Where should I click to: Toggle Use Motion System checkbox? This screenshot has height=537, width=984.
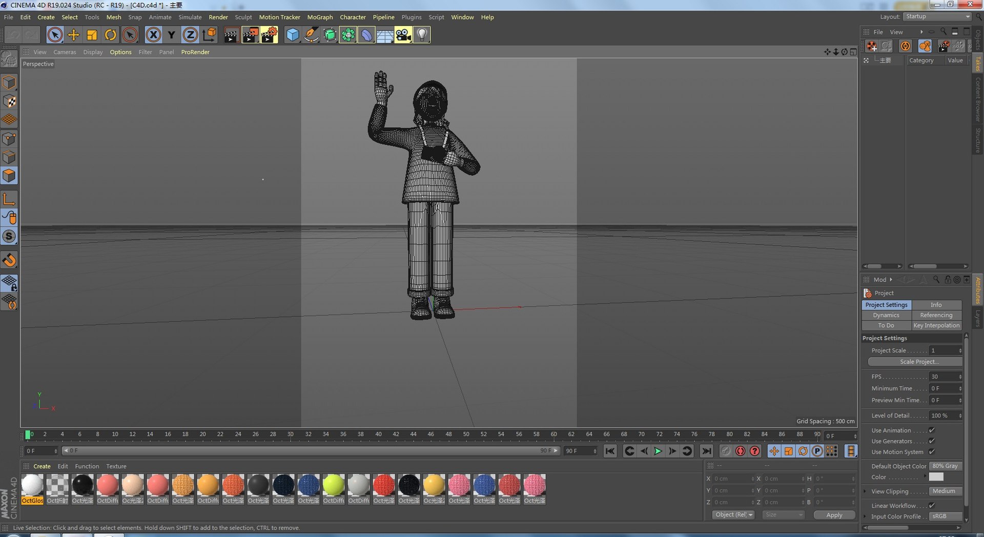point(932,451)
